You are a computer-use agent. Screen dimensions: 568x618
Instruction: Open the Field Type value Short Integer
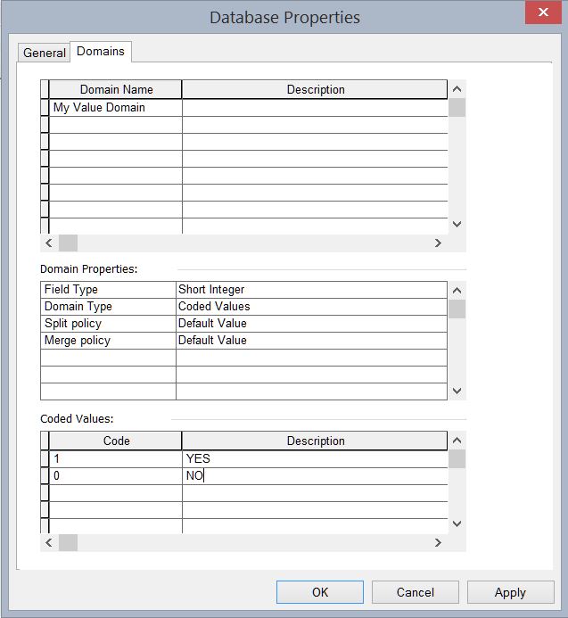(x=310, y=289)
